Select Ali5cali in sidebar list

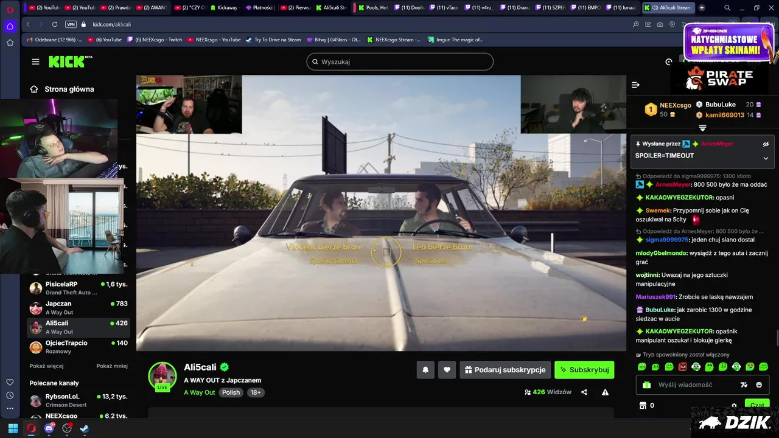(78, 327)
